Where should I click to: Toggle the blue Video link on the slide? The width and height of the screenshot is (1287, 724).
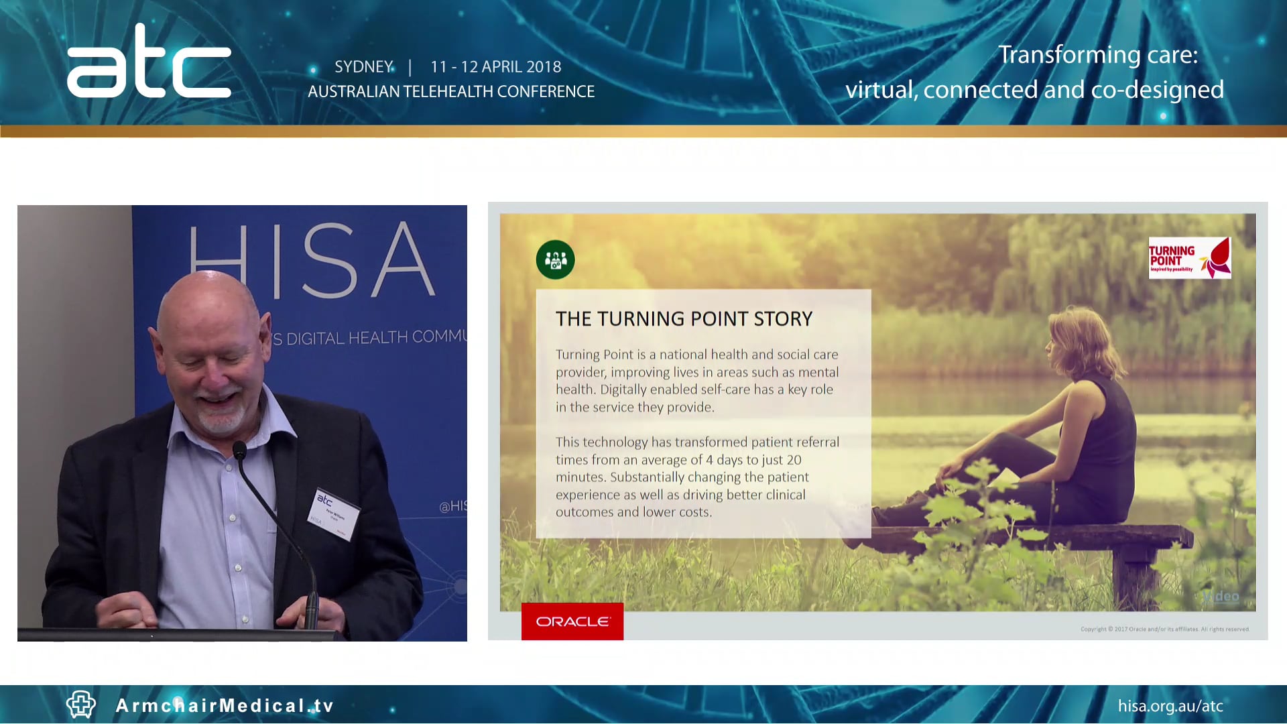pyautogui.click(x=1220, y=595)
